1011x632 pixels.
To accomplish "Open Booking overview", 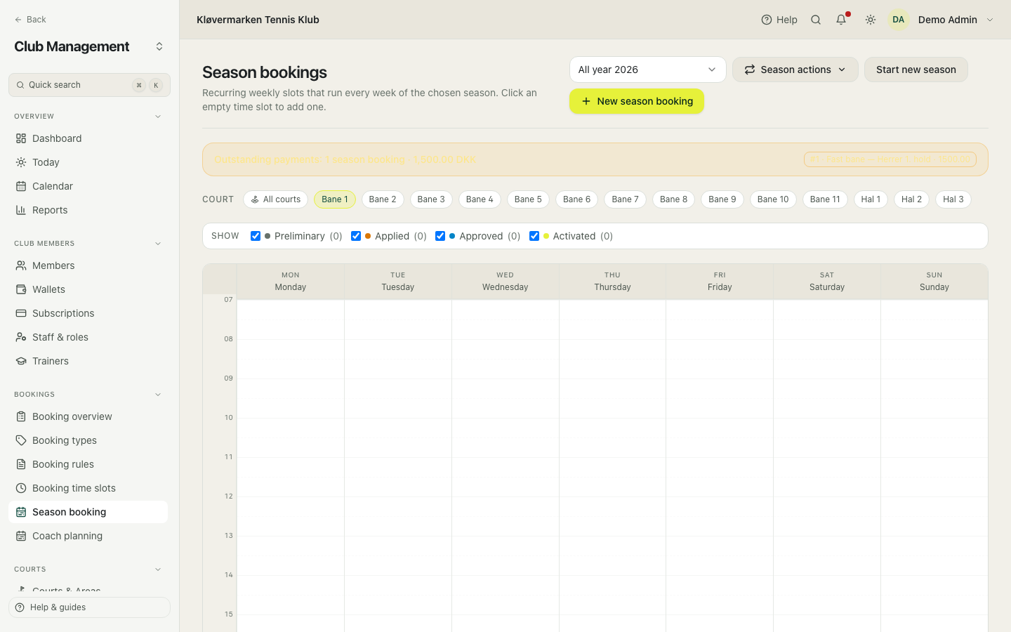I will (88, 416).
